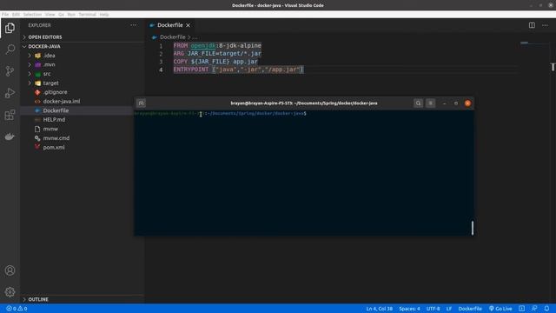Viewport: 556px width, 313px height.
Task: Click the terminal new tab icon
Action: click(141, 103)
